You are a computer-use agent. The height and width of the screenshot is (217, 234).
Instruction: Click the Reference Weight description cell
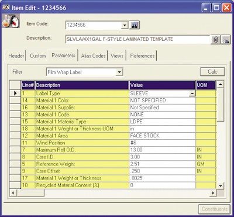click(82, 164)
